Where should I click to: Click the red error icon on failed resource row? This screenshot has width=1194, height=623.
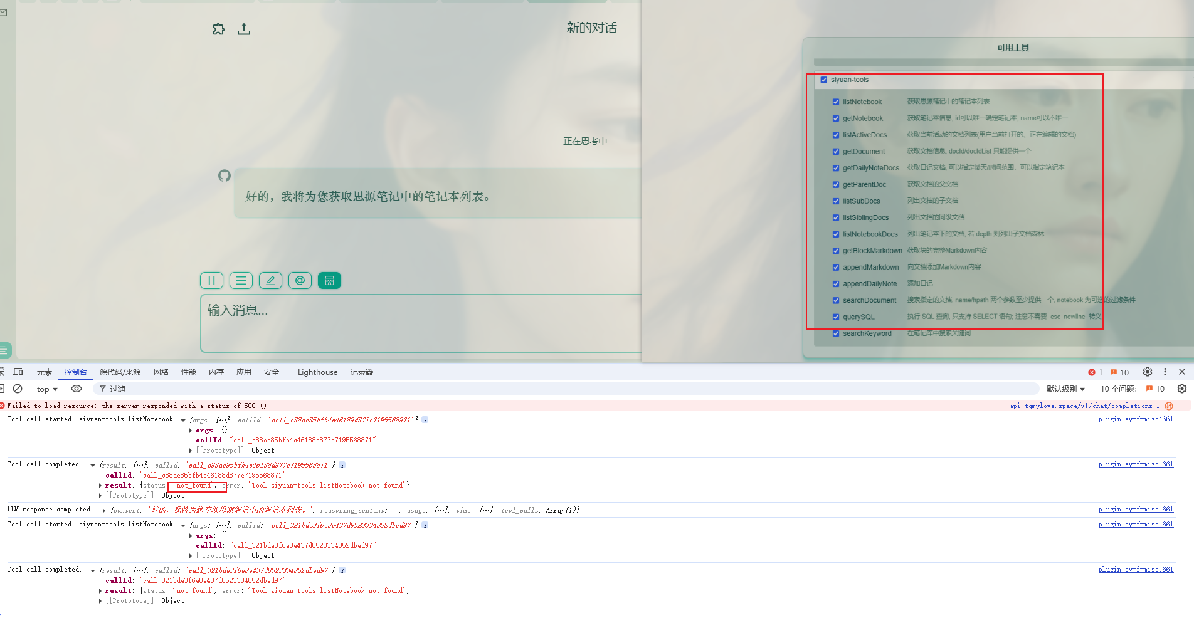(x=3, y=406)
